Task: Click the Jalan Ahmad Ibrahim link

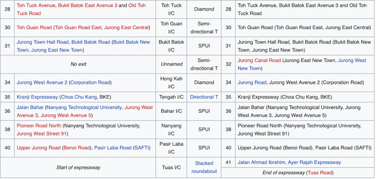Action: pos(261,162)
